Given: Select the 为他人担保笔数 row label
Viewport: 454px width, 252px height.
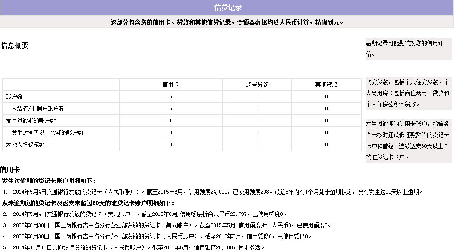Looking at the screenshot, I should pyautogui.click(x=25, y=145).
